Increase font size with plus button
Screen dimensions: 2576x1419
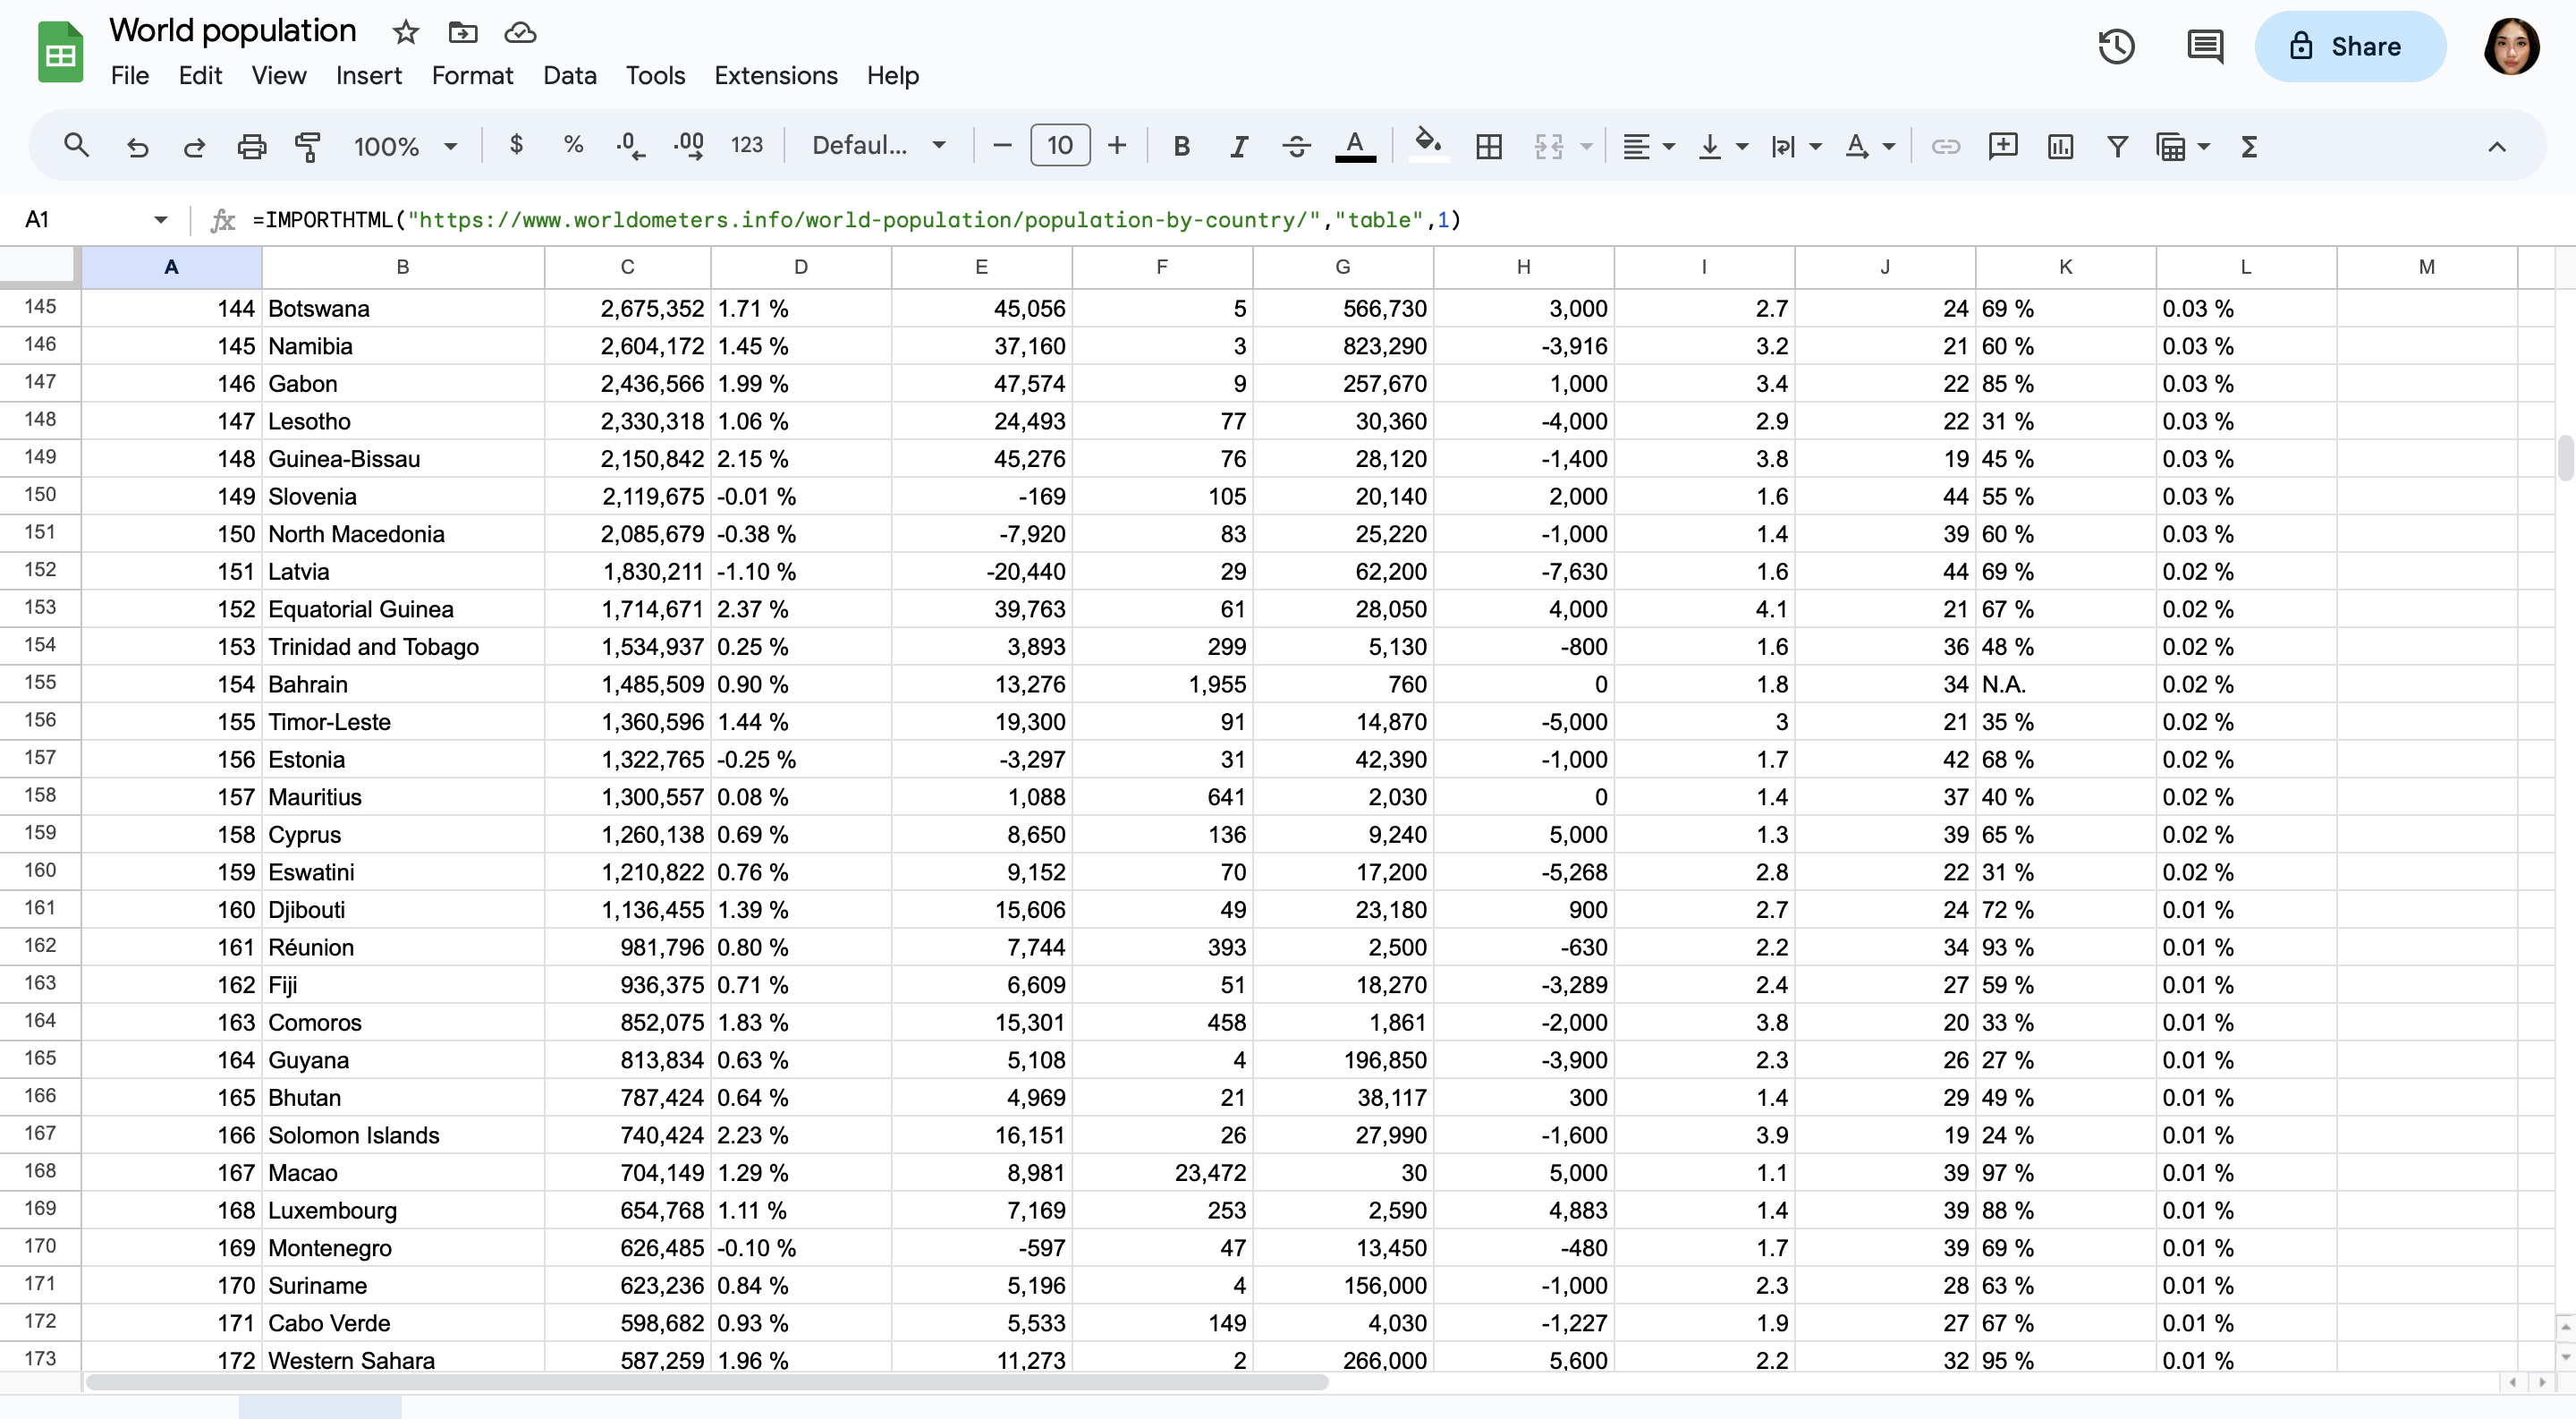pyautogui.click(x=1117, y=146)
